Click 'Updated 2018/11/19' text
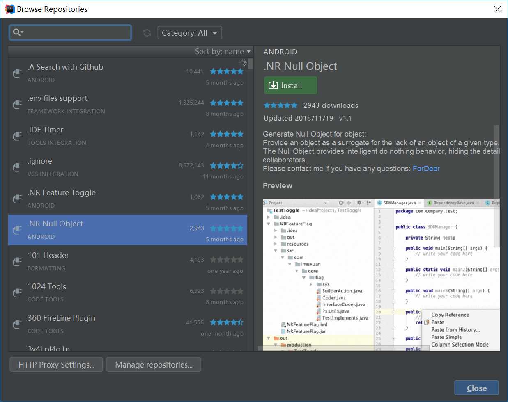508x402 pixels. (298, 118)
